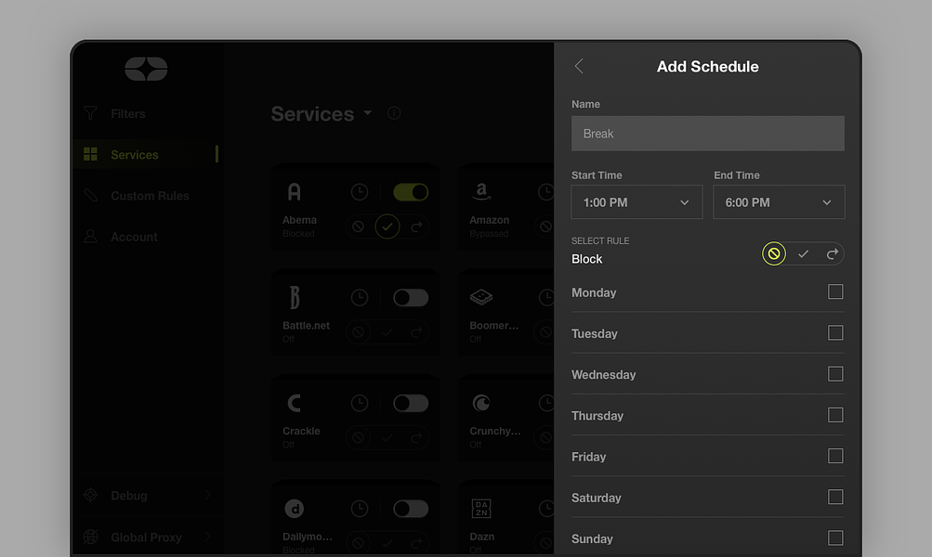Open the Start Time dropdown
This screenshot has height=557, width=932.
tap(637, 201)
